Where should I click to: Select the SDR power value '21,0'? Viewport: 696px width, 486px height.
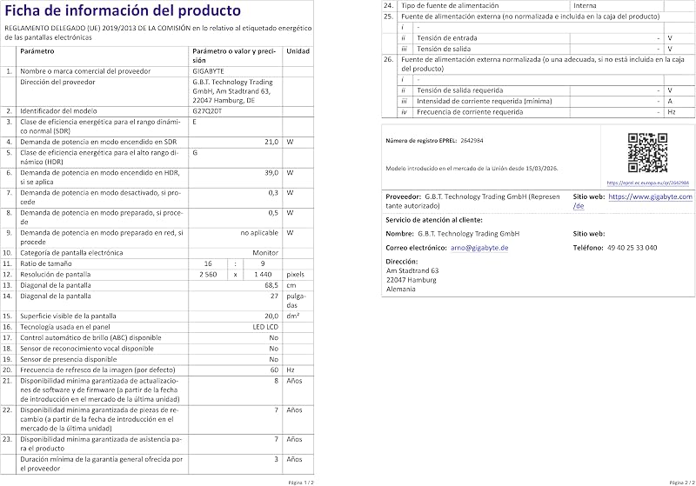coord(271,142)
